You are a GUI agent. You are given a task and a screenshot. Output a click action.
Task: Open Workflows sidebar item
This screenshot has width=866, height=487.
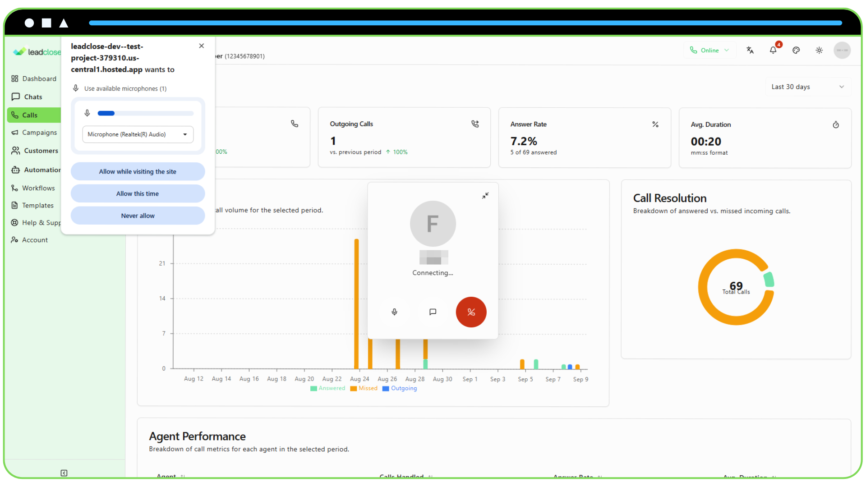[34, 188]
